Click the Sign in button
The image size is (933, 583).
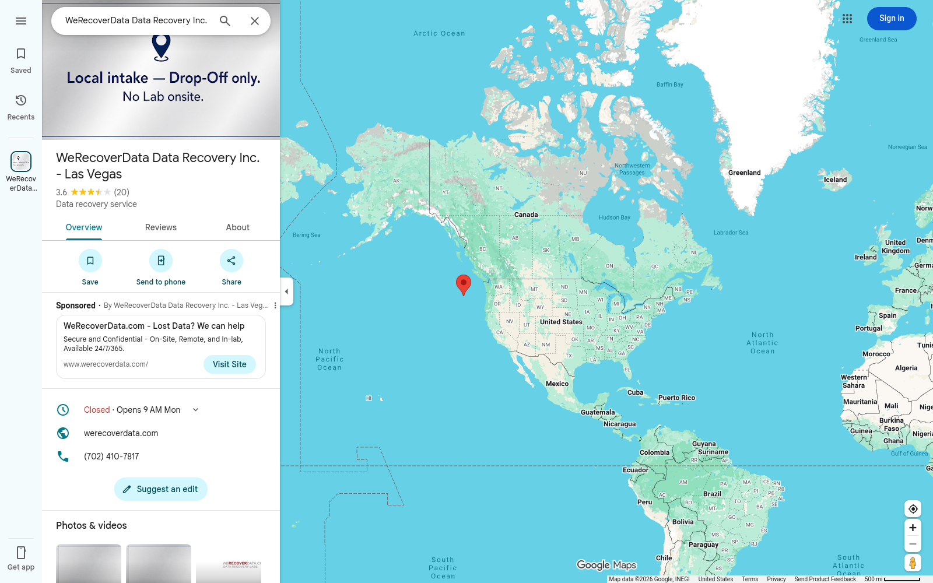[892, 19]
